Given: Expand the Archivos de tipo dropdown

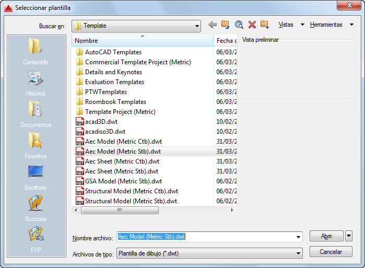Looking at the screenshot, I should pyautogui.click(x=298, y=253).
